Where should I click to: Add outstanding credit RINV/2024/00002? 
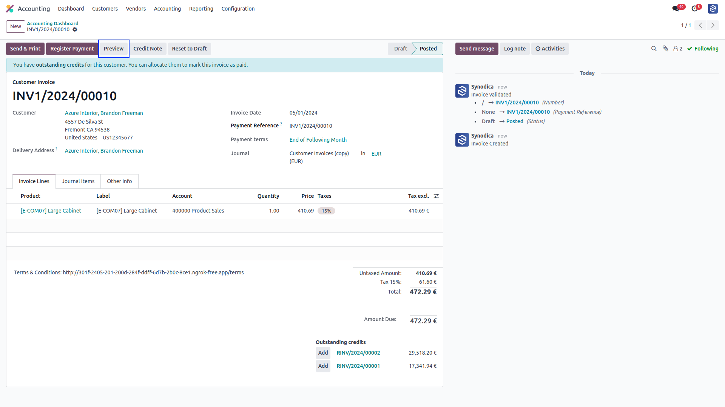323,353
